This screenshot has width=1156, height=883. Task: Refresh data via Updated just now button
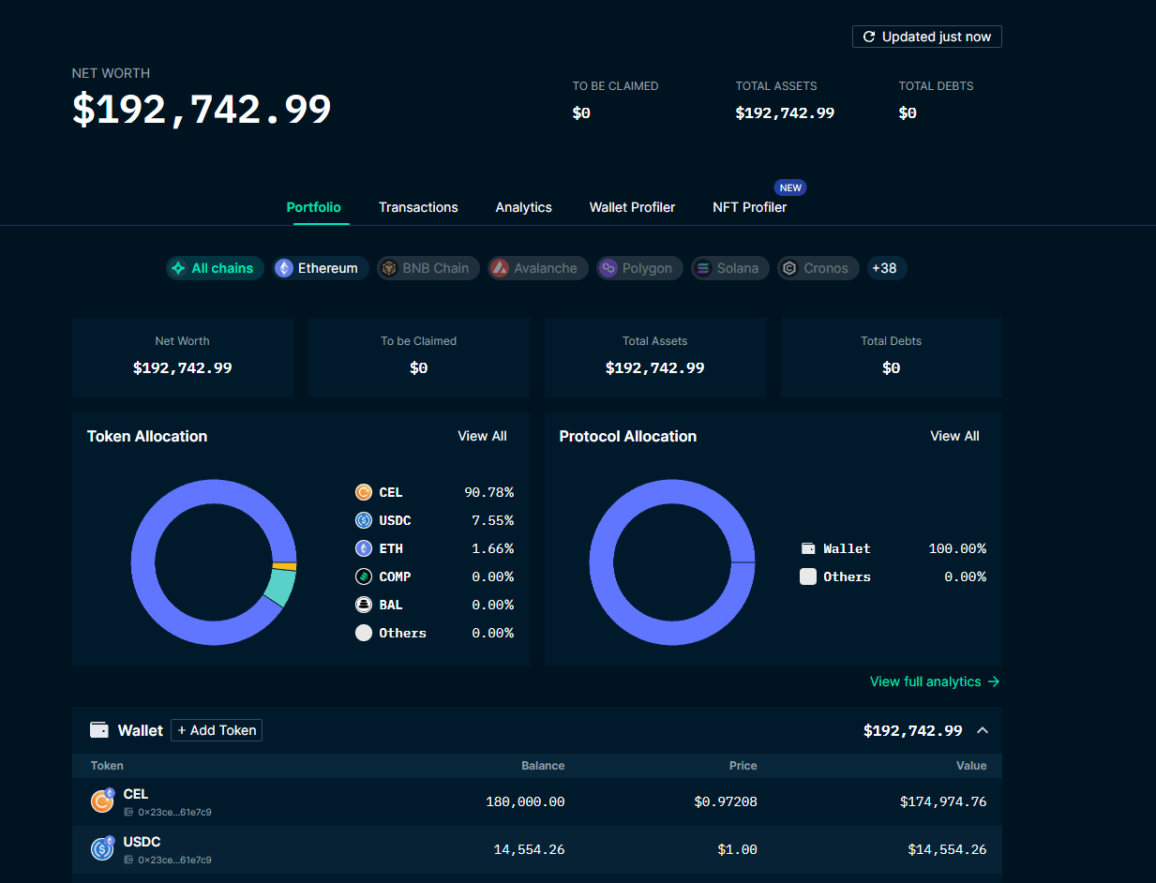(x=926, y=37)
